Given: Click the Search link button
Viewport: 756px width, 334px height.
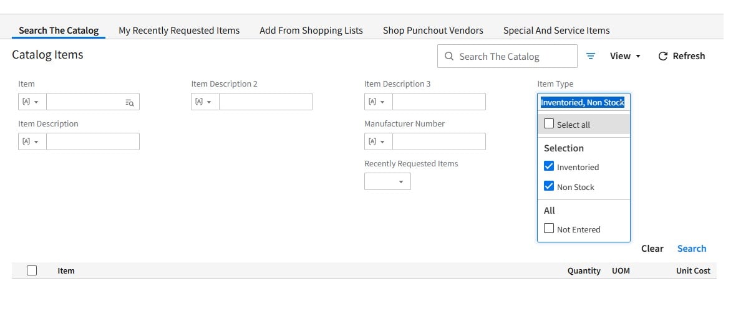Looking at the screenshot, I should 692,249.
